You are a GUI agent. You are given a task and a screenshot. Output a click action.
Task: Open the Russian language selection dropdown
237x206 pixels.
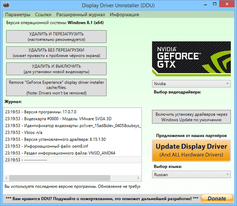(x=191, y=174)
